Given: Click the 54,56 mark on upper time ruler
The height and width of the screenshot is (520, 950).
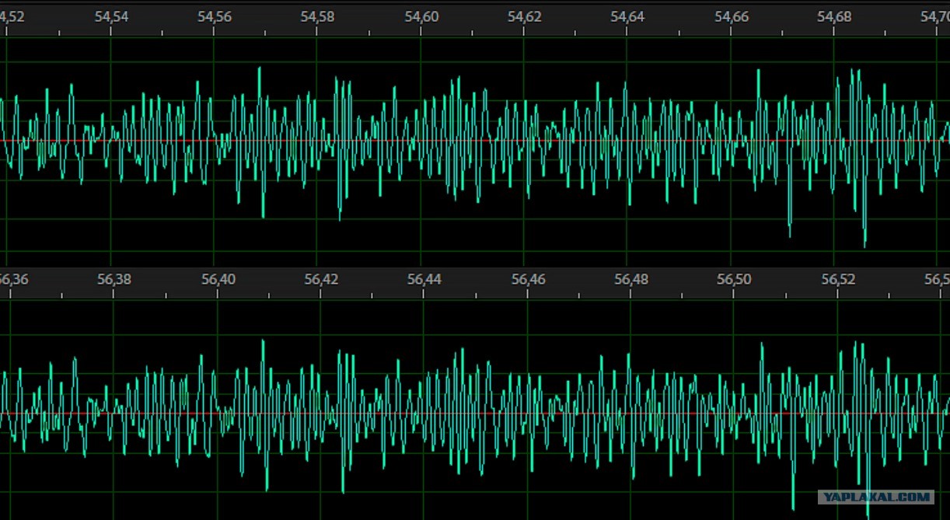Looking at the screenshot, I should 215,16.
